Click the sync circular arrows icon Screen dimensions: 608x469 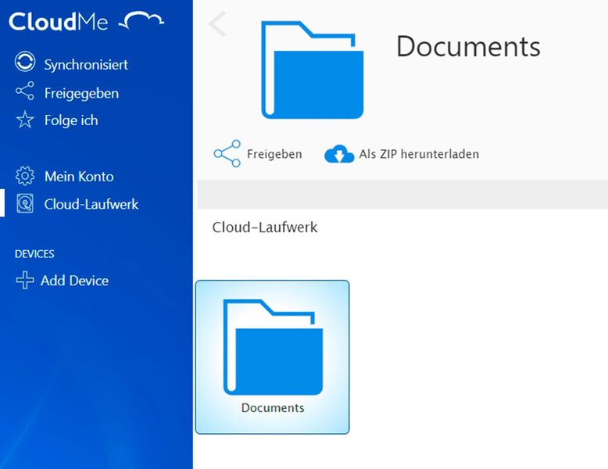click(25, 62)
